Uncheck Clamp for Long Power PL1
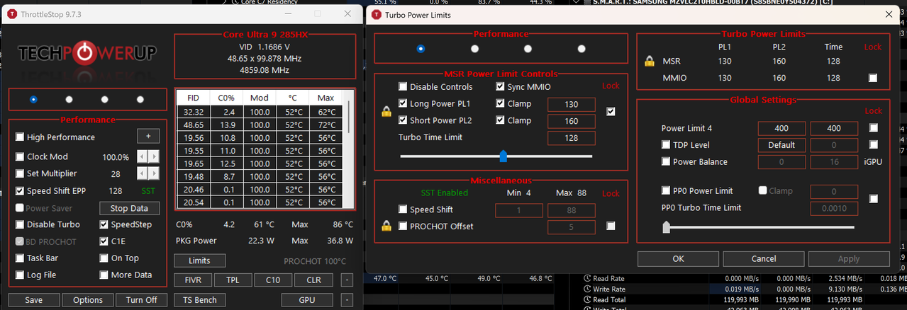The width and height of the screenshot is (907, 310). (500, 103)
